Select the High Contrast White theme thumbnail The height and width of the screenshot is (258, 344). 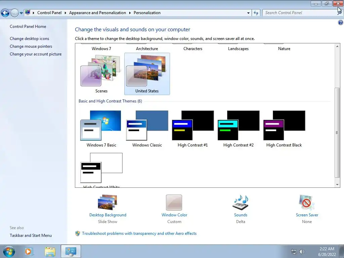101,168
